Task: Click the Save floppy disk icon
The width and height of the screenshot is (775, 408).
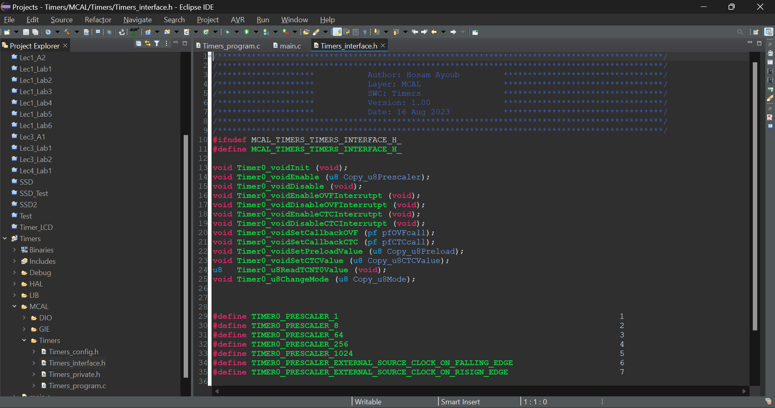Action: [26, 32]
